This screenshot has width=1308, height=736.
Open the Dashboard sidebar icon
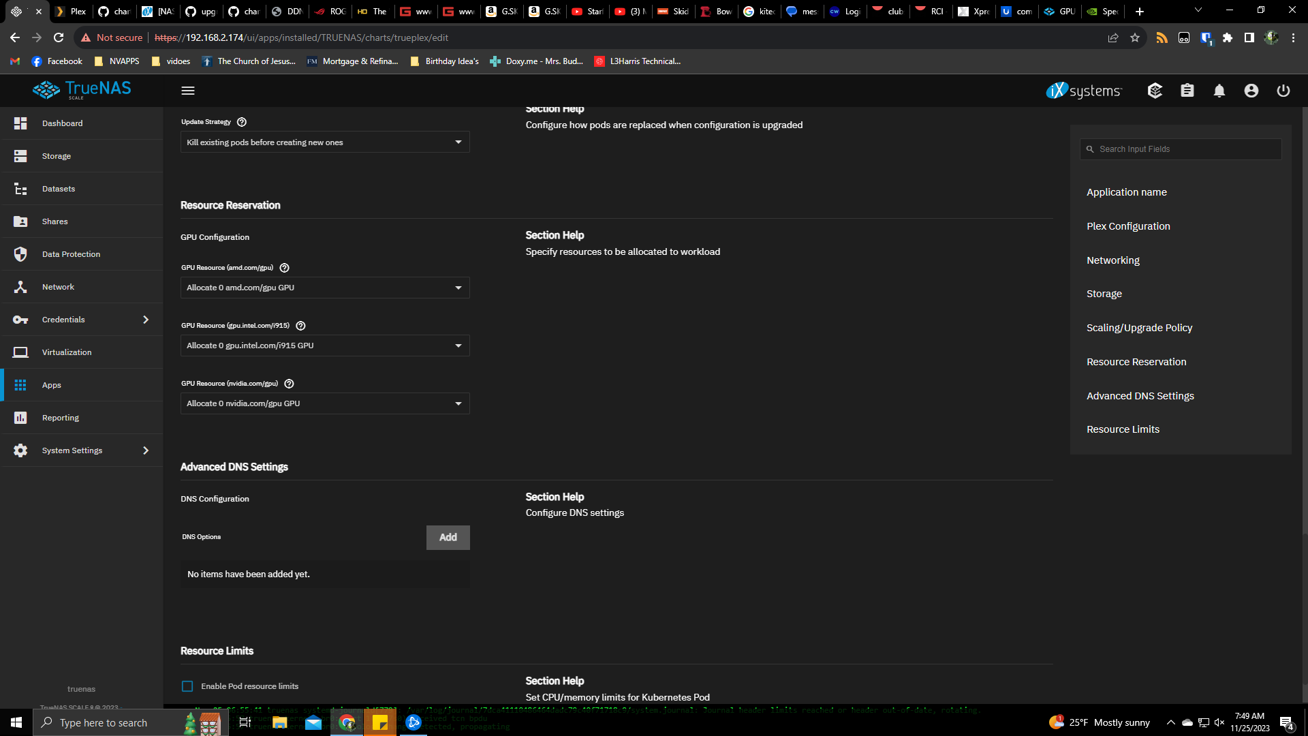point(20,123)
